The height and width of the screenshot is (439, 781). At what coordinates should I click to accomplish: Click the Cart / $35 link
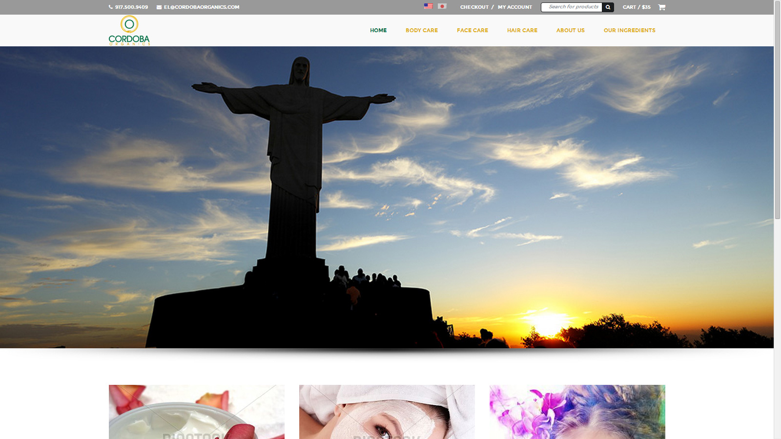pos(637,7)
